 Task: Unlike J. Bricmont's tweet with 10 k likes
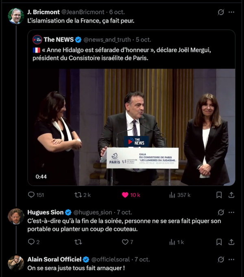[125, 195]
